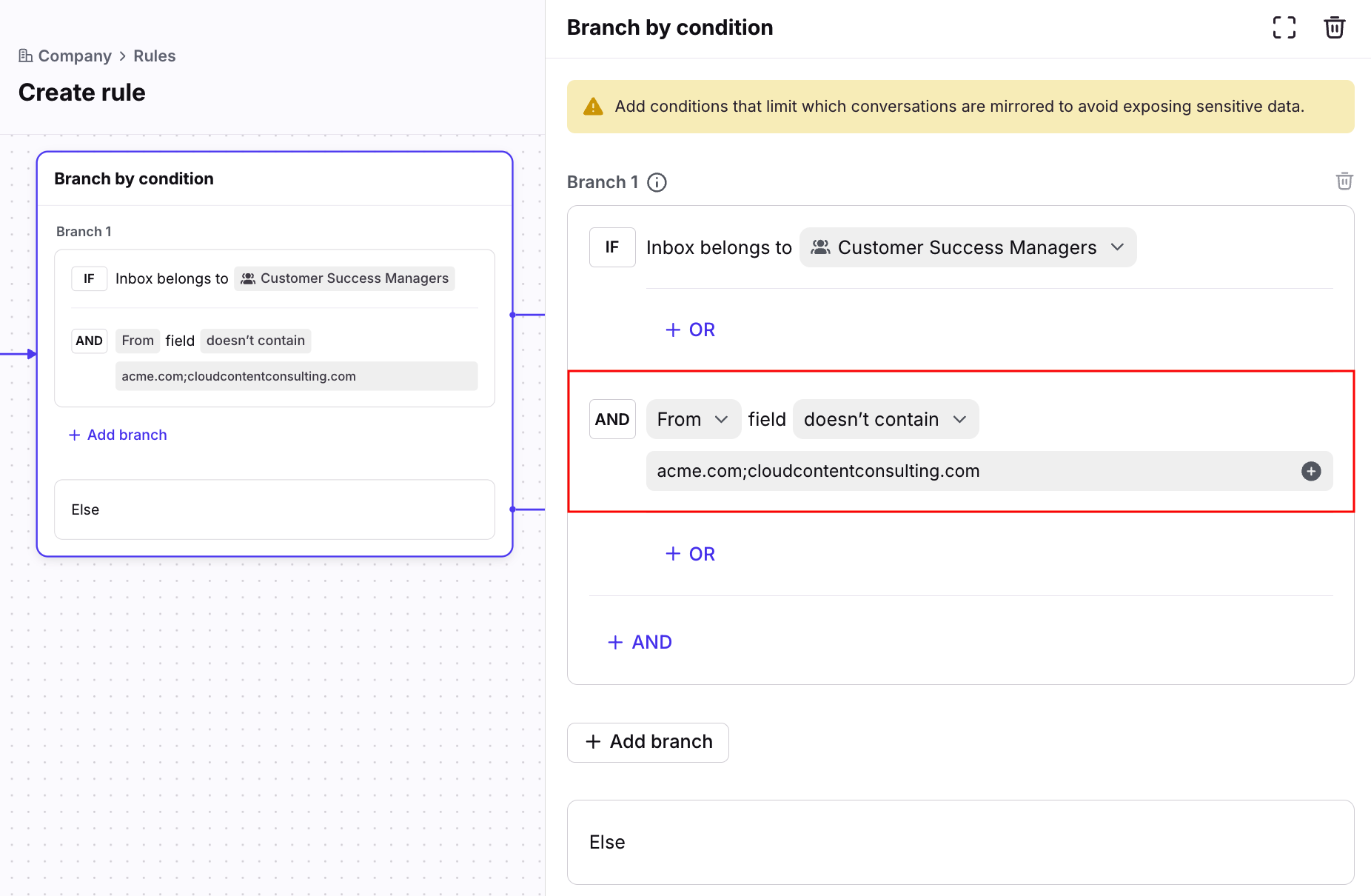Show Branch 1 info tooltip icon
1371x896 pixels.
coord(657,182)
